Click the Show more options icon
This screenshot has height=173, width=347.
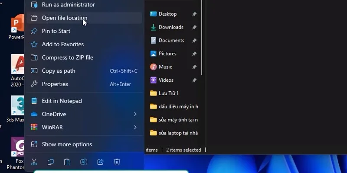point(34,144)
